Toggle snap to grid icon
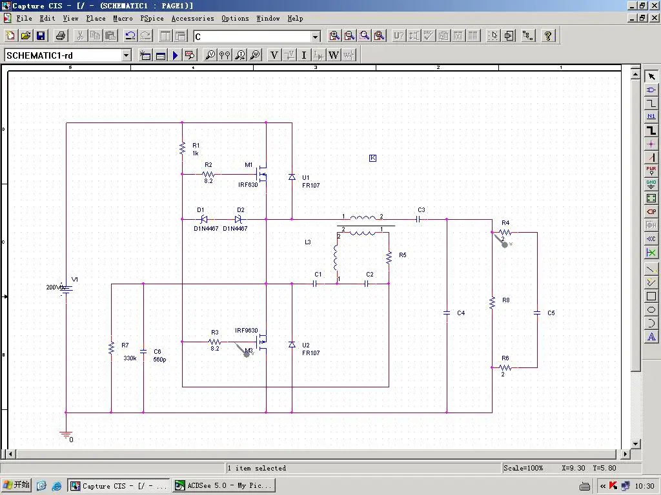 (x=493, y=36)
